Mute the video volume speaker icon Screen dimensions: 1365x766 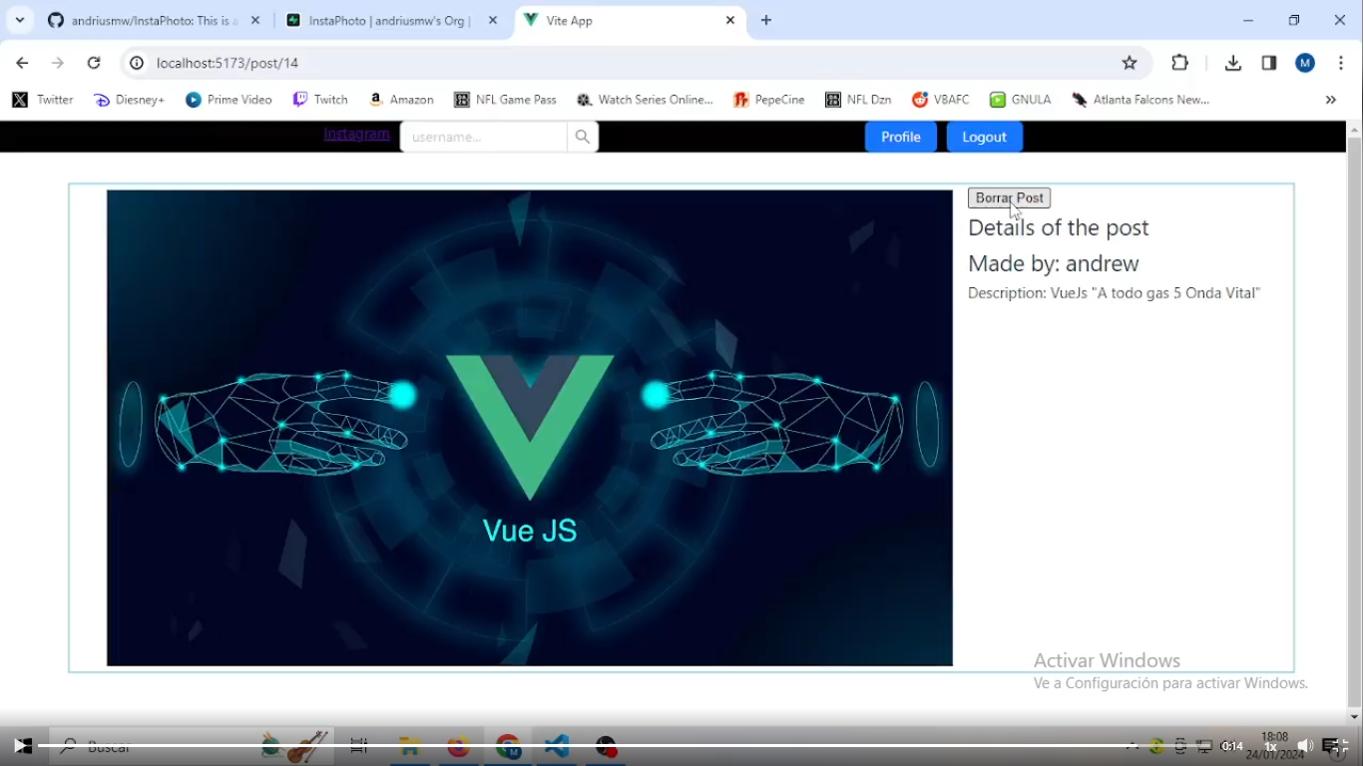point(1304,746)
